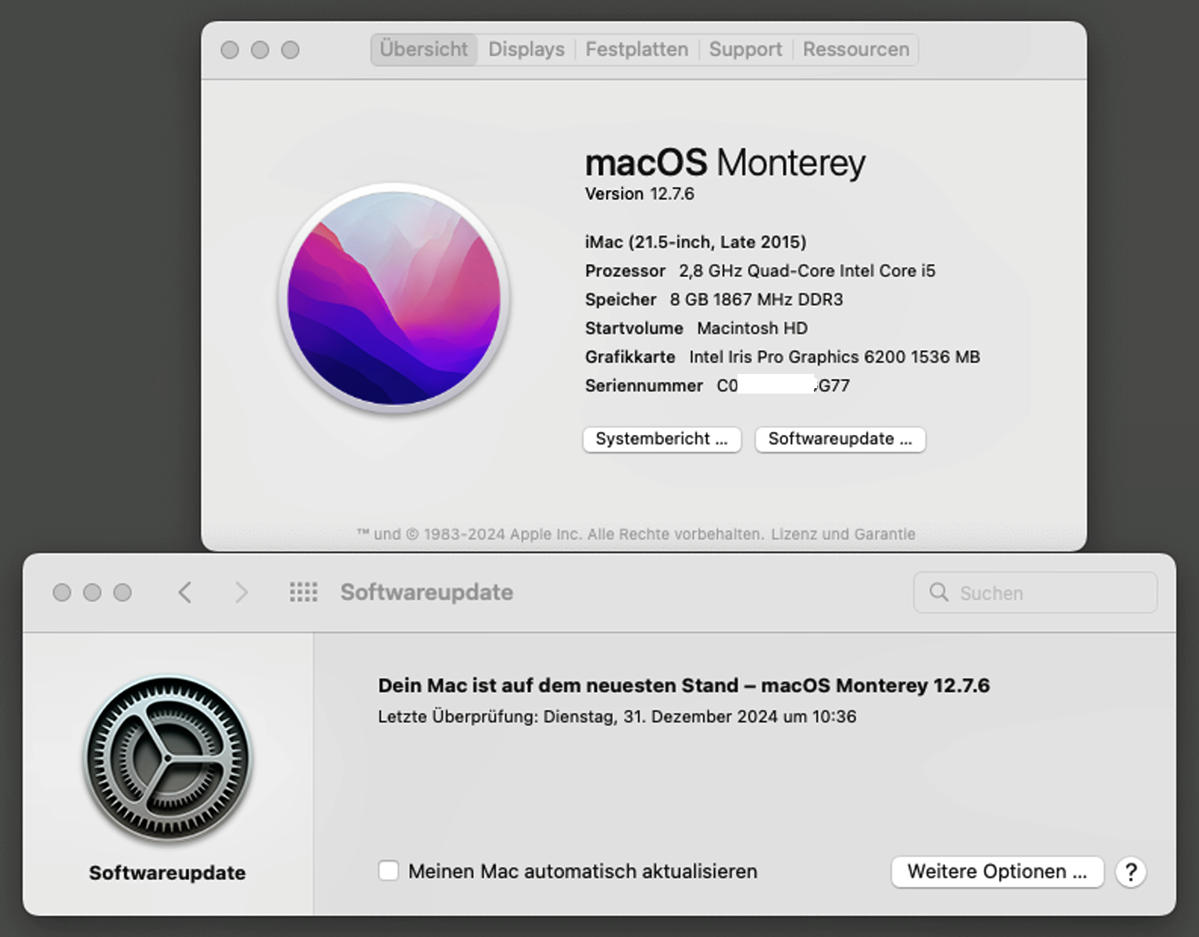The width and height of the screenshot is (1199, 937).
Task: Open Weitere Optionen ... button
Action: coord(997,871)
